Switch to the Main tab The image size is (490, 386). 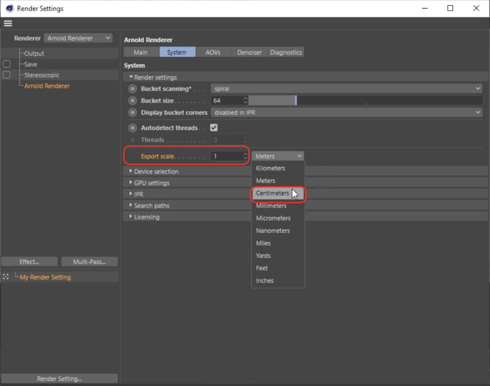click(141, 52)
